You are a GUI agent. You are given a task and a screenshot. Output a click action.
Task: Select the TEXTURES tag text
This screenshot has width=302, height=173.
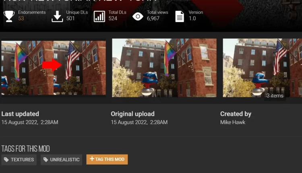pos(22,160)
